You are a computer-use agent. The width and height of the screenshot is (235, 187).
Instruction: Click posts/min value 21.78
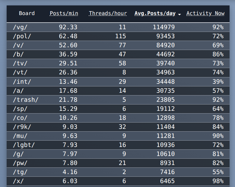click(x=68, y=100)
